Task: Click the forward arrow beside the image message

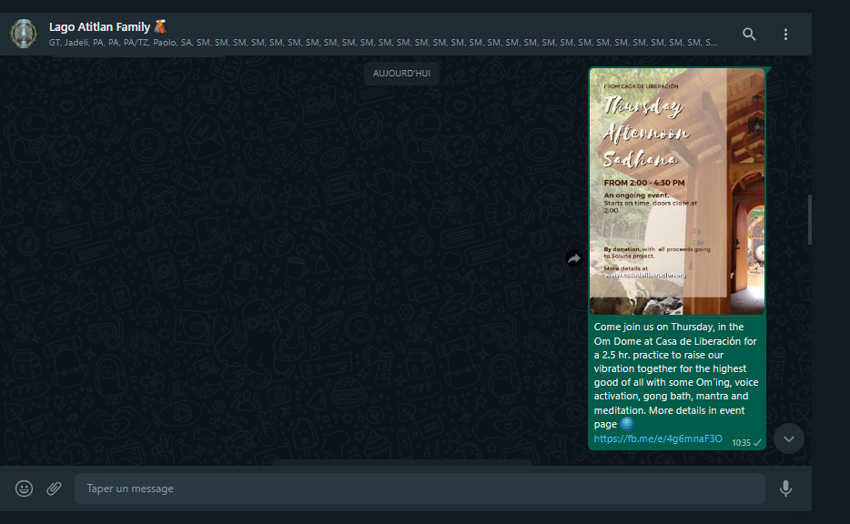Action: (x=574, y=258)
